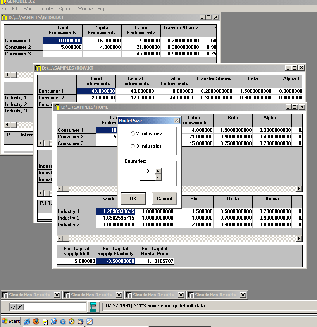This screenshot has height=327, width=317.
Task: Select the 2 Industries radio option
Action: [x=133, y=134]
